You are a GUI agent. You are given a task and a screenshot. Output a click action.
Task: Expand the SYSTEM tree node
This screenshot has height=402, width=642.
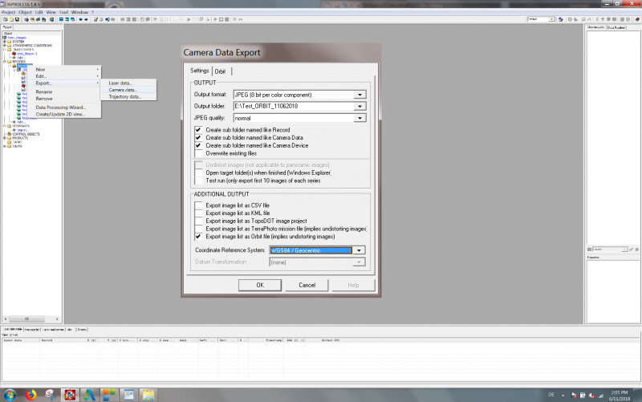(5, 42)
